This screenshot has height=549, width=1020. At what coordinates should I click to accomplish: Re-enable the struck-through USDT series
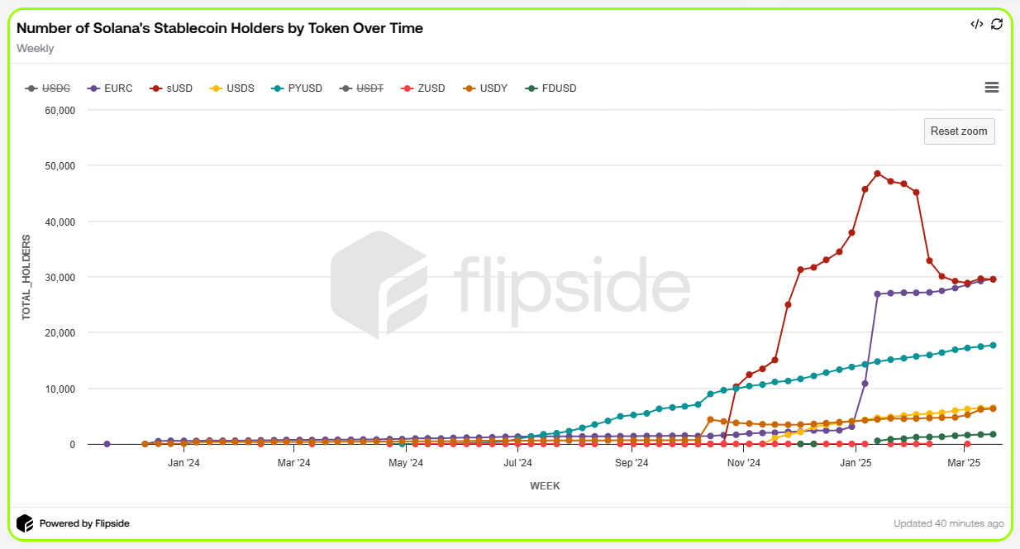click(361, 88)
